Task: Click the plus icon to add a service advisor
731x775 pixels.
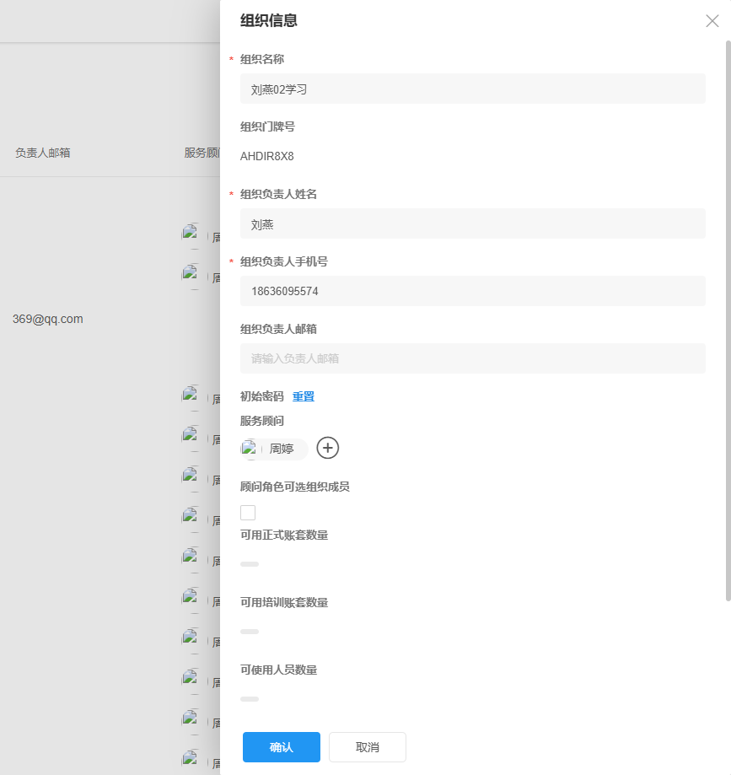Action: coord(327,448)
